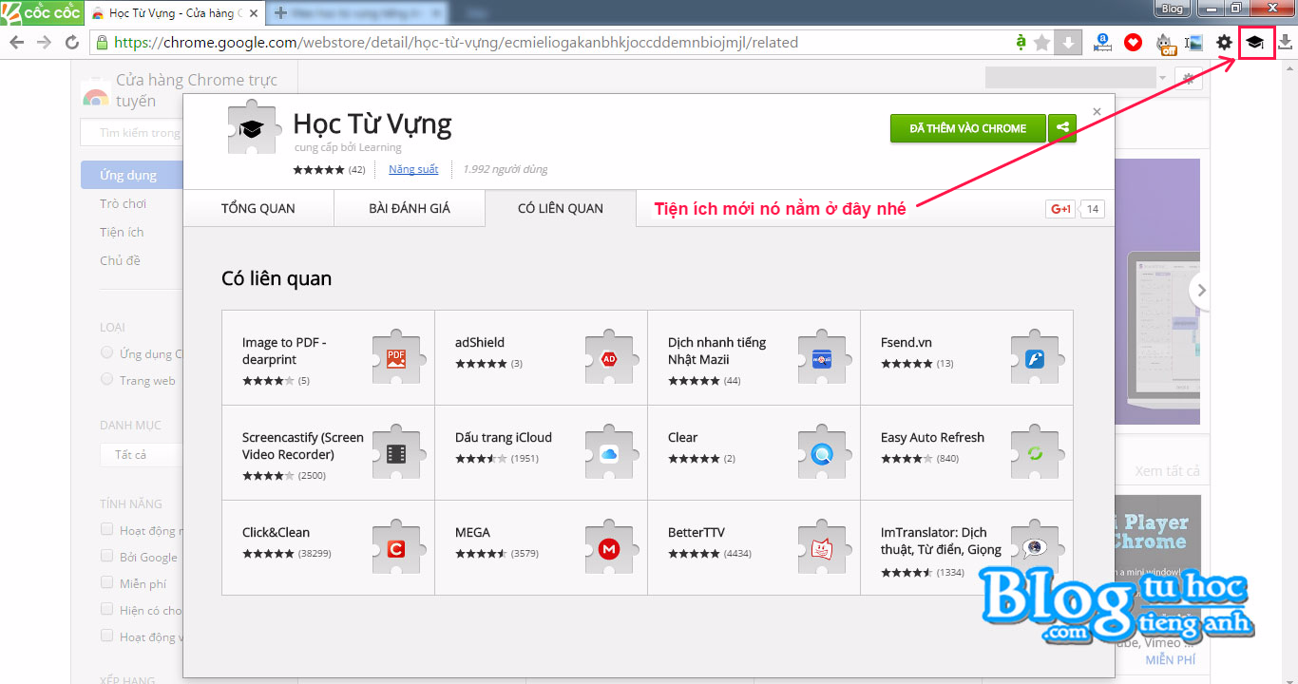The height and width of the screenshot is (684, 1298).
Task: Click the share button beside Đã thêm vào Chrome
Action: (x=1062, y=128)
